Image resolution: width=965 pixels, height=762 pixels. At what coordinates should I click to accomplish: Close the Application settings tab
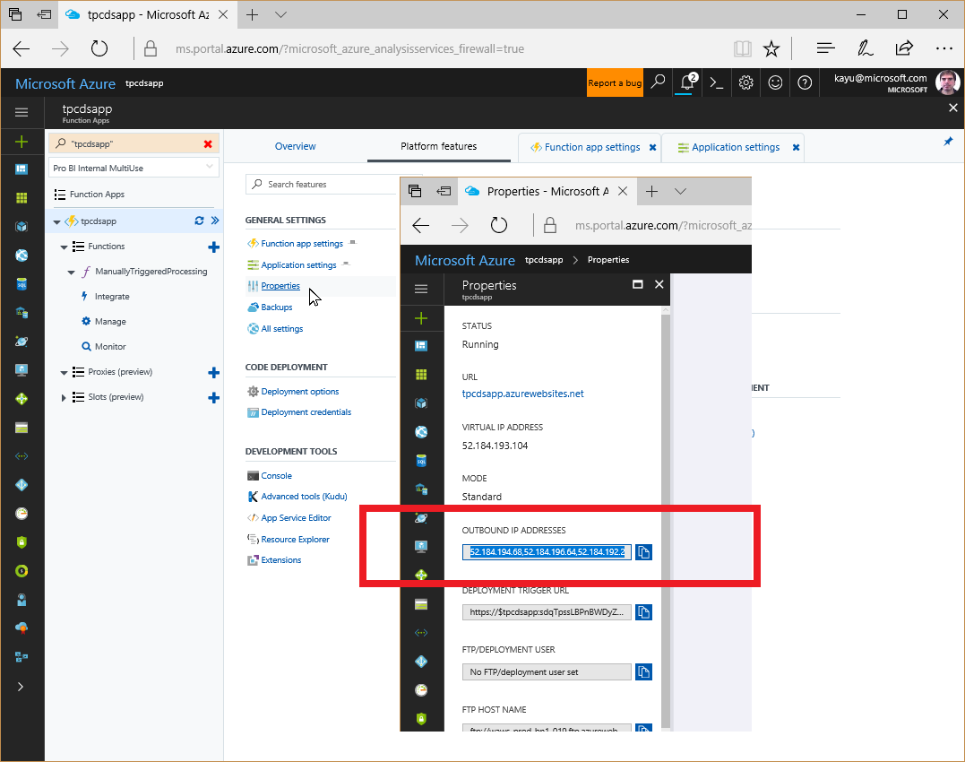click(796, 148)
